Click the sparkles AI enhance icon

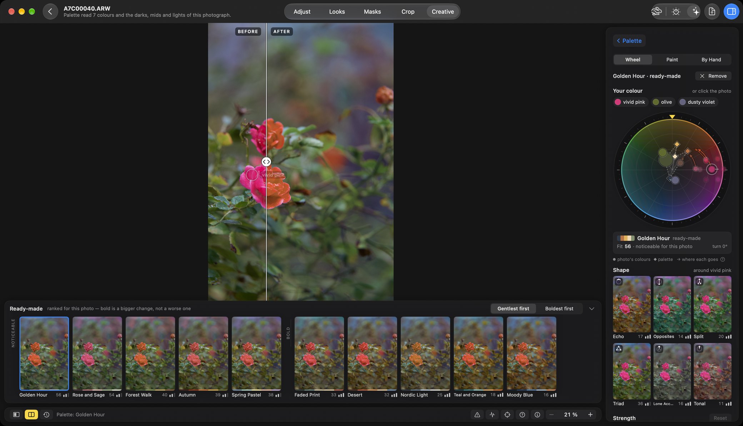[695, 11]
